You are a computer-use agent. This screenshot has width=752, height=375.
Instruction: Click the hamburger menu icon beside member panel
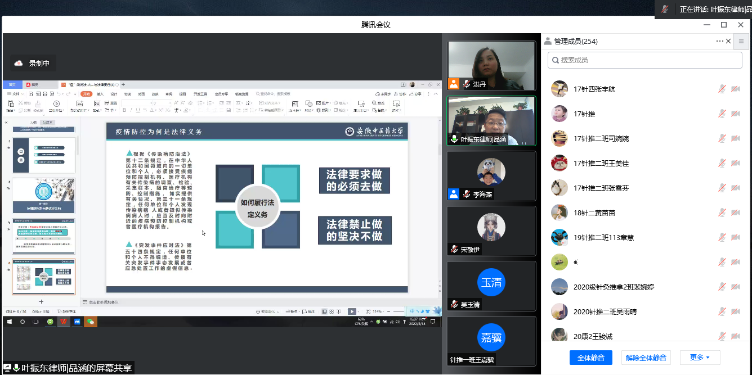tap(741, 41)
